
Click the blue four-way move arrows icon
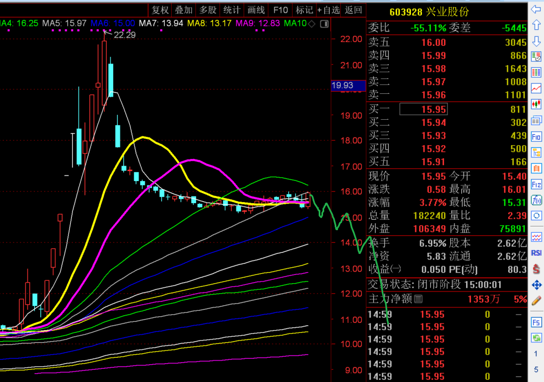click(x=536, y=285)
